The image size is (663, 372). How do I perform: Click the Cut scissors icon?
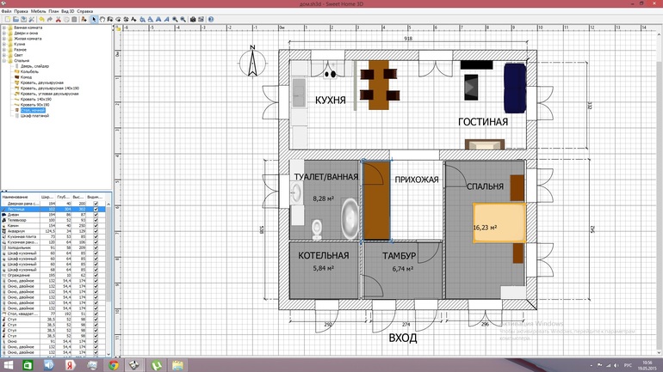click(59, 19)
